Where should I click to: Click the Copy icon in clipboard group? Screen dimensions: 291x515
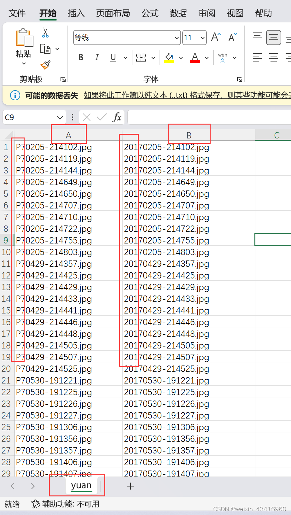tap(45, 49)
